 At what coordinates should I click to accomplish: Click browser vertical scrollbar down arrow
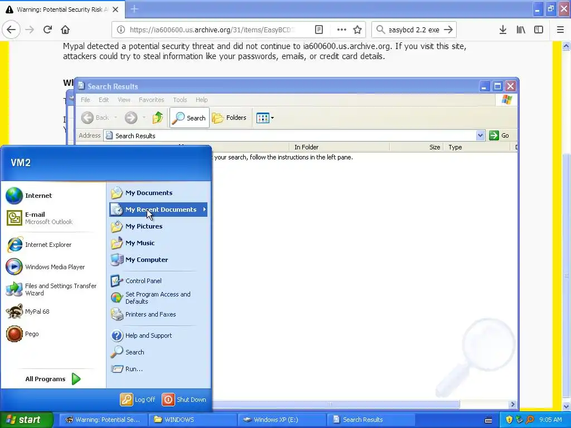[566, 406]
